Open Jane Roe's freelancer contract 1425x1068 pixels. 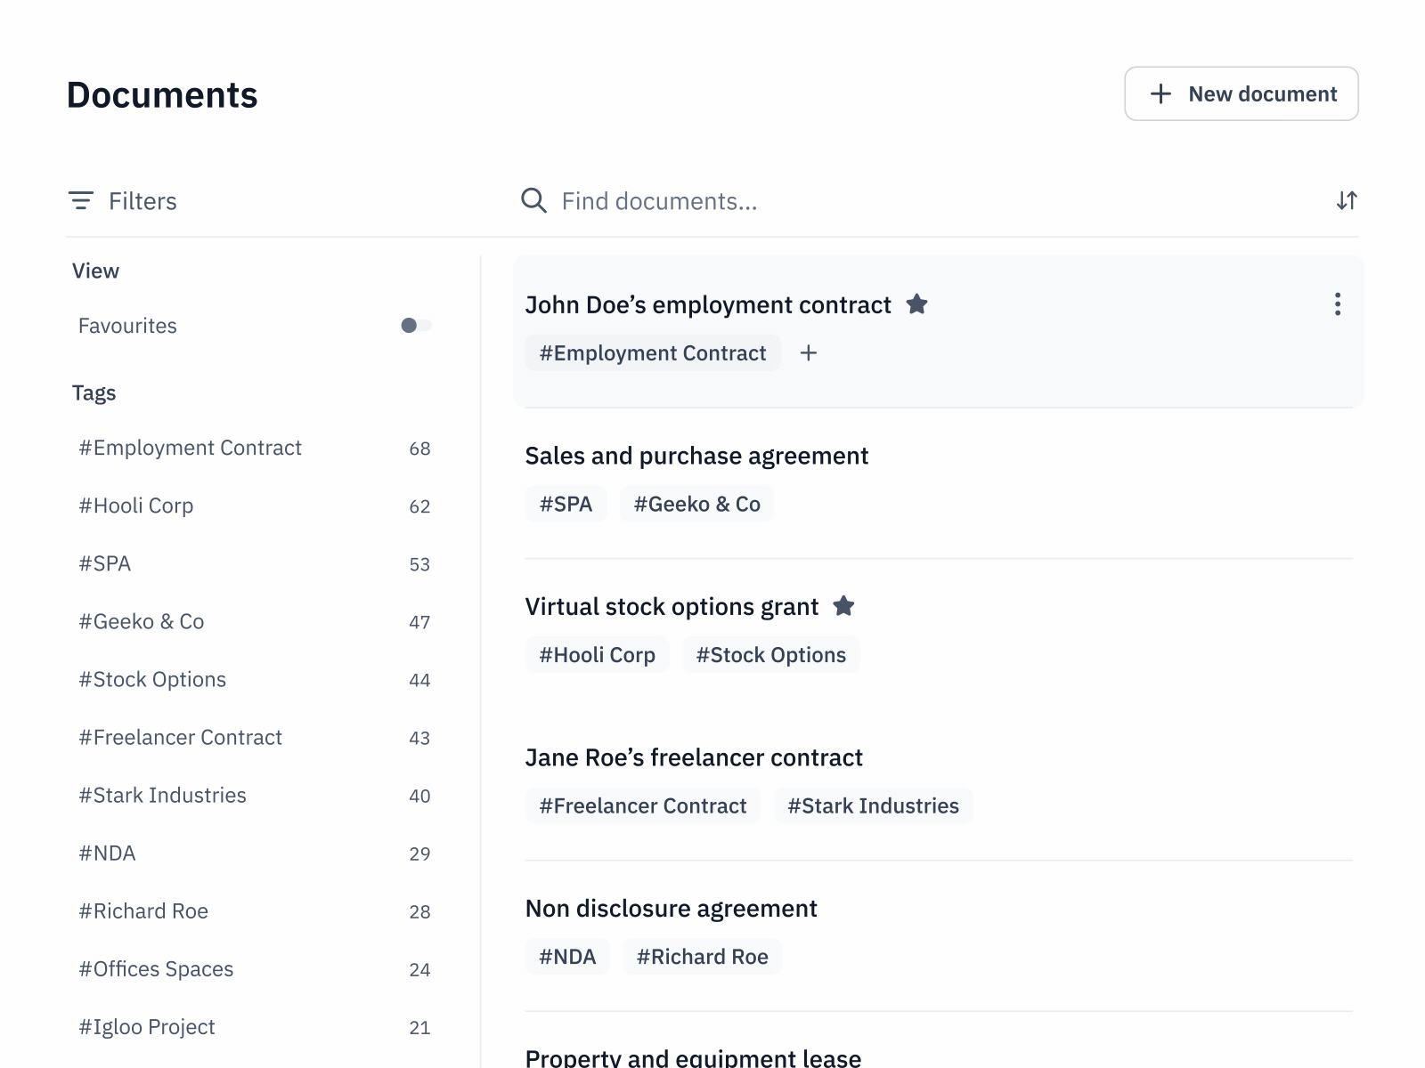694,757
